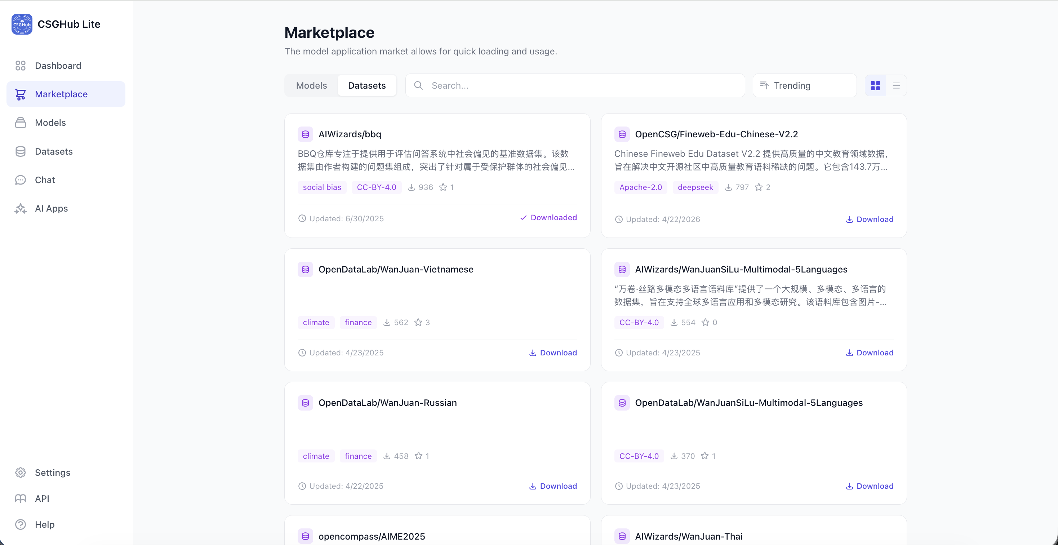Click star icon on AIWizards/WanJuanSiLu card
1058x545 pixels.
[x=705, y=322]
